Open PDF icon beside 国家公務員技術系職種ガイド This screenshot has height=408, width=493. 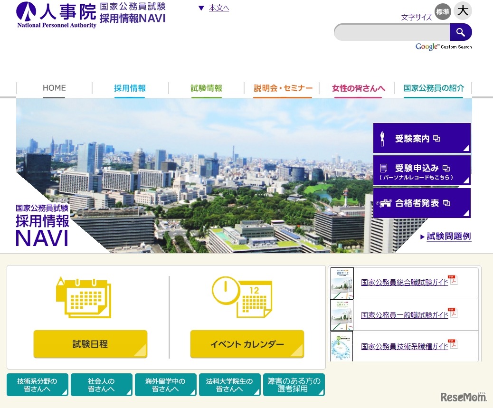[x=453, y=344]
